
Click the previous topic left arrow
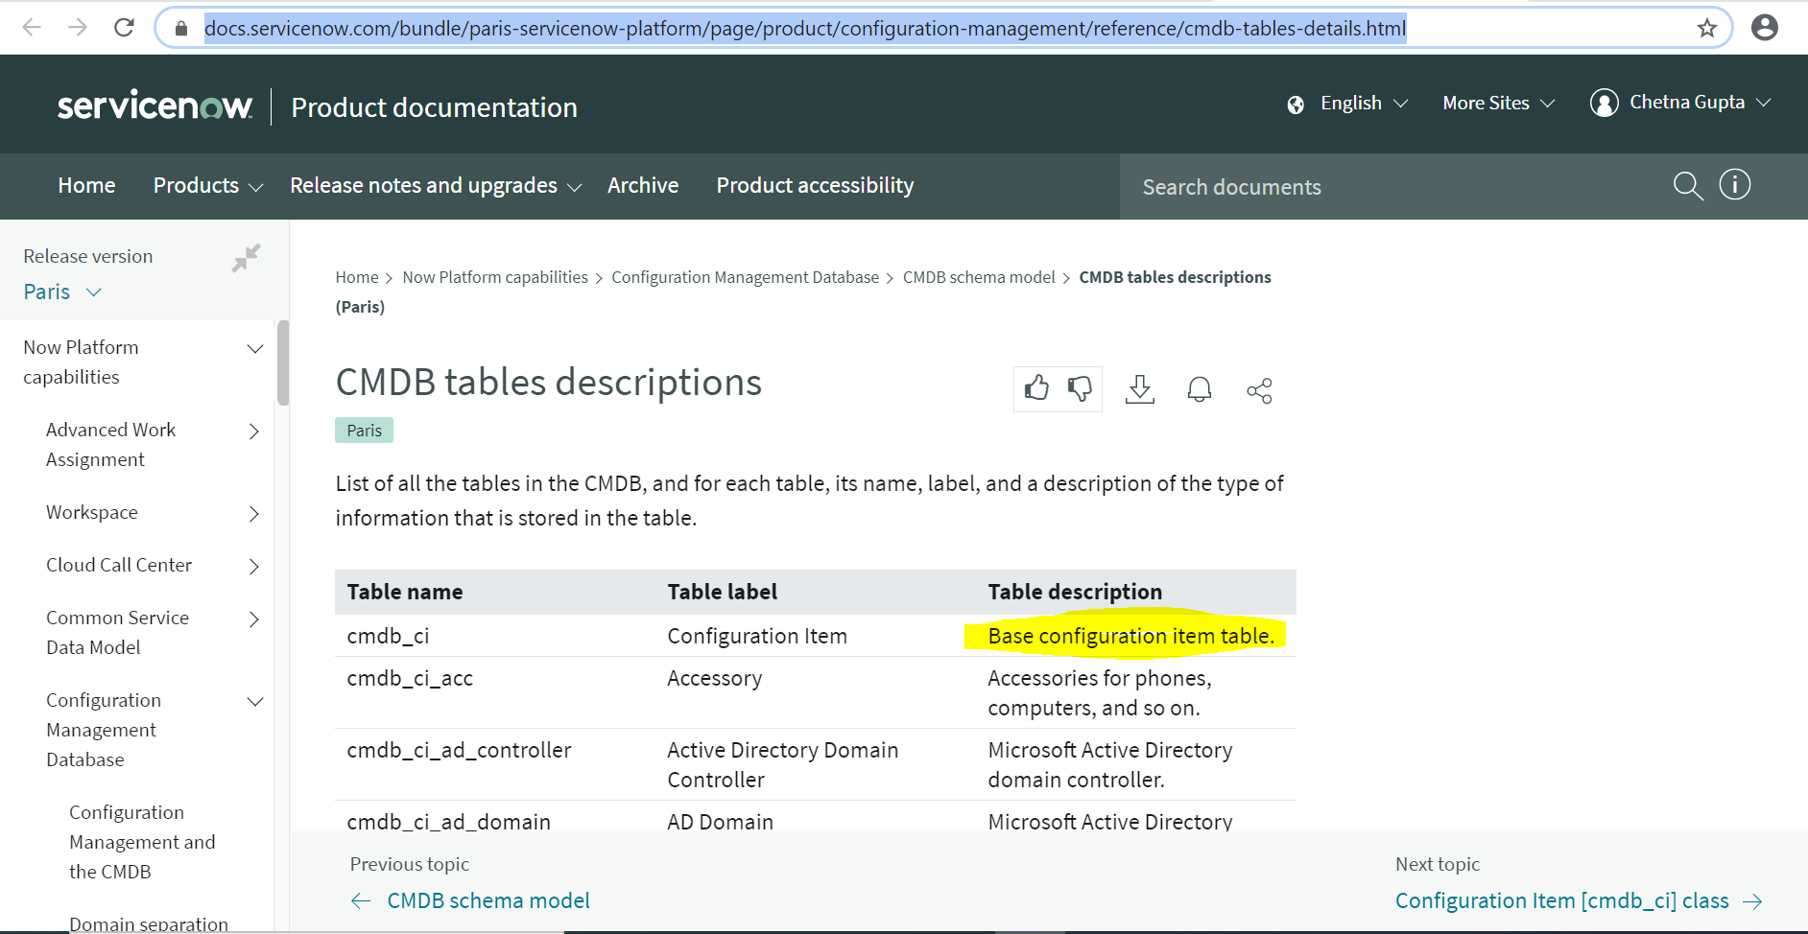coord(361,900)
